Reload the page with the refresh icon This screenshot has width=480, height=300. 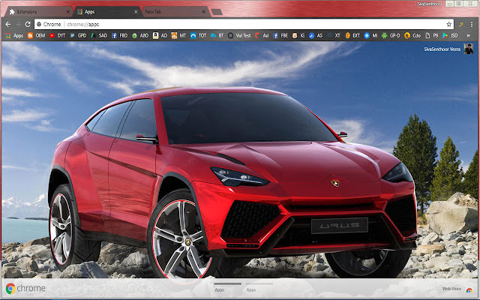(x=28, y=24)
